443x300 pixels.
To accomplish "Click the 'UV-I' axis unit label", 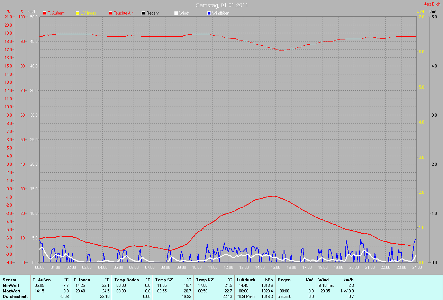I will click(x=420, y=11).
